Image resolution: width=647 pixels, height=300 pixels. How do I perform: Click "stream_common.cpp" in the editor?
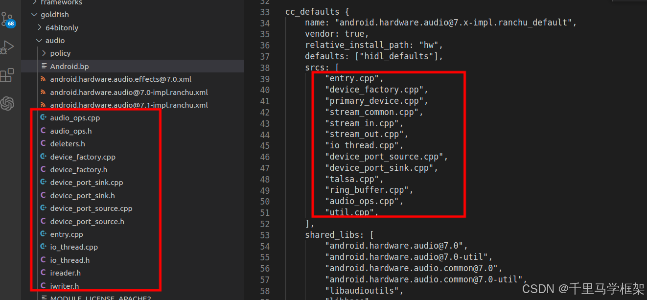tap(374, 112)
